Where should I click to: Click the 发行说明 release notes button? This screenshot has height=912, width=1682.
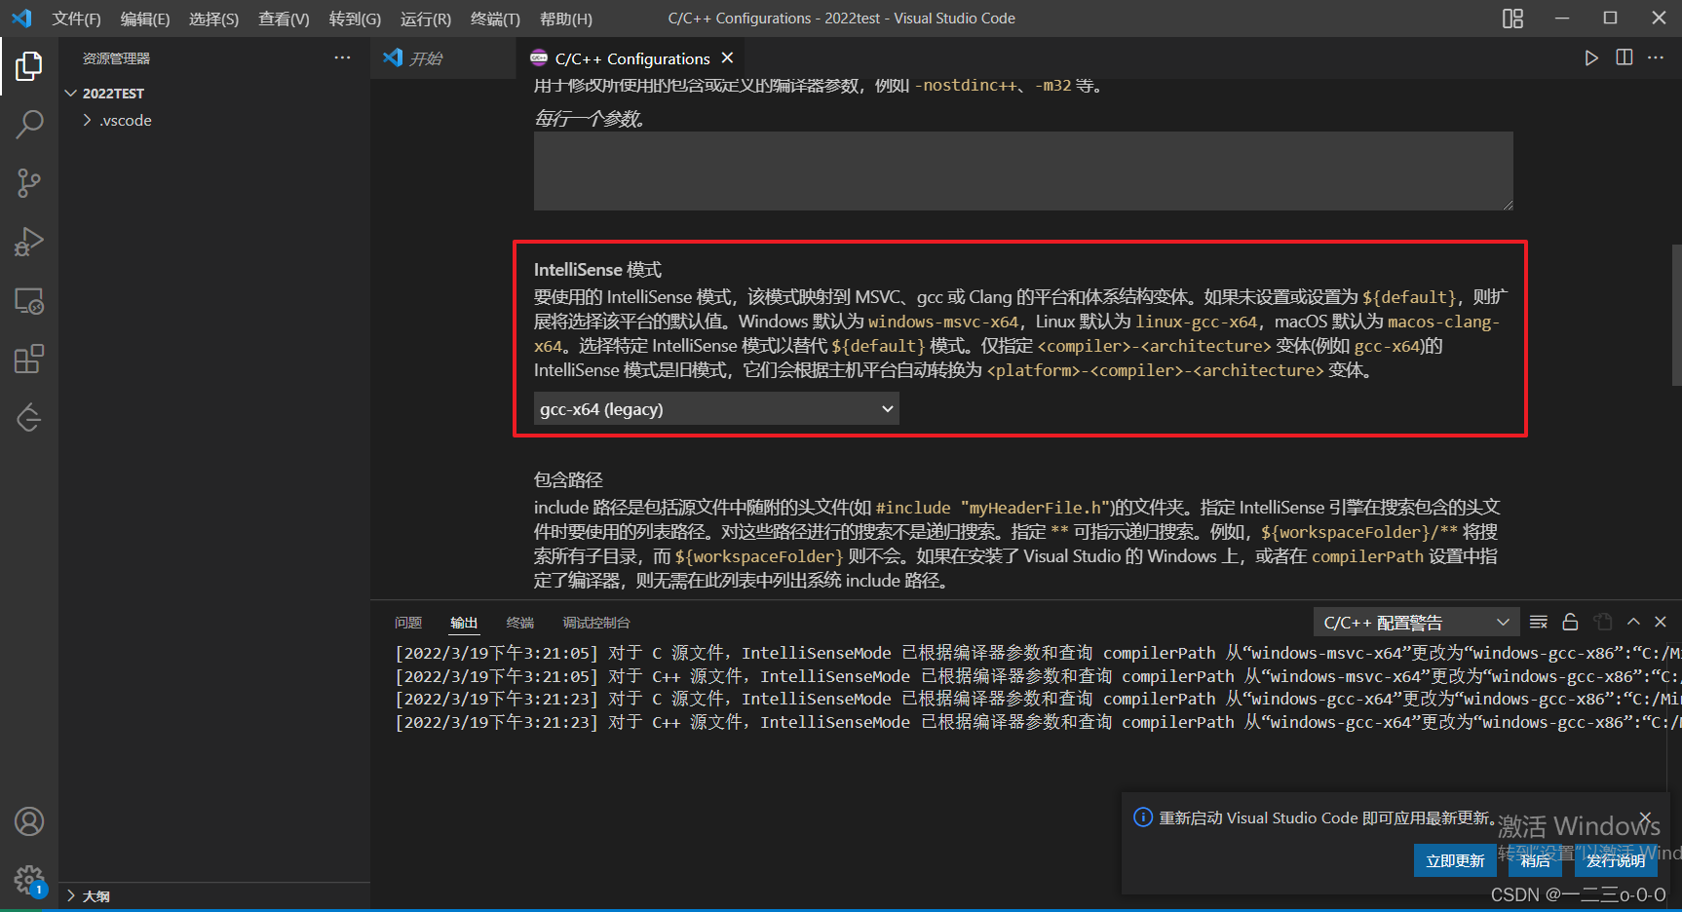pos(1615,859)
